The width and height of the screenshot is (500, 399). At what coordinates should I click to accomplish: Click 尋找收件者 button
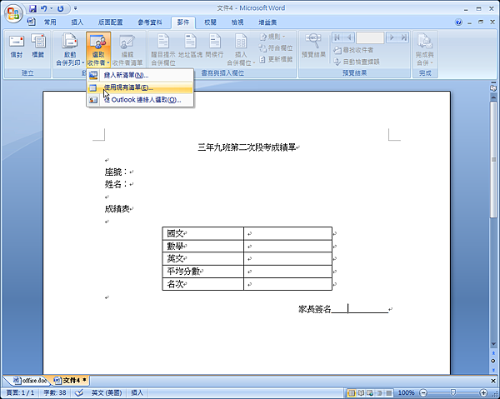point(353,50)
